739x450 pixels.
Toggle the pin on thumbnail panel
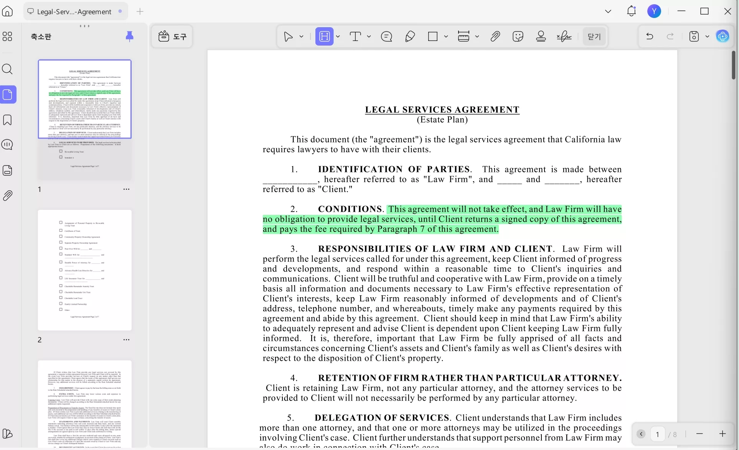[130, 36]
